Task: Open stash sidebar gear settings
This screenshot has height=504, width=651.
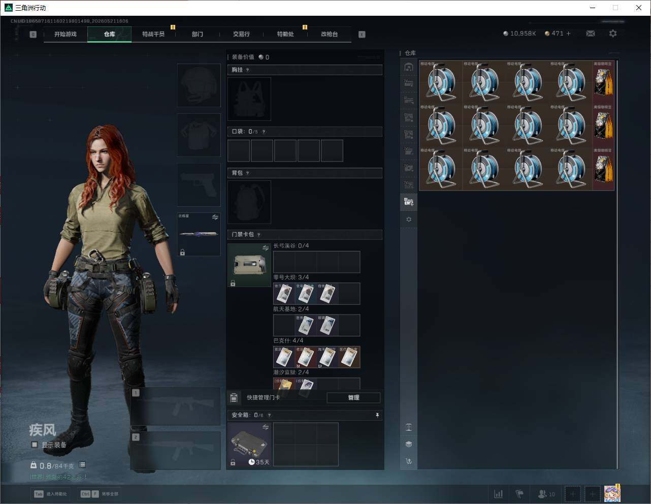Action: (x=409, y=219)
